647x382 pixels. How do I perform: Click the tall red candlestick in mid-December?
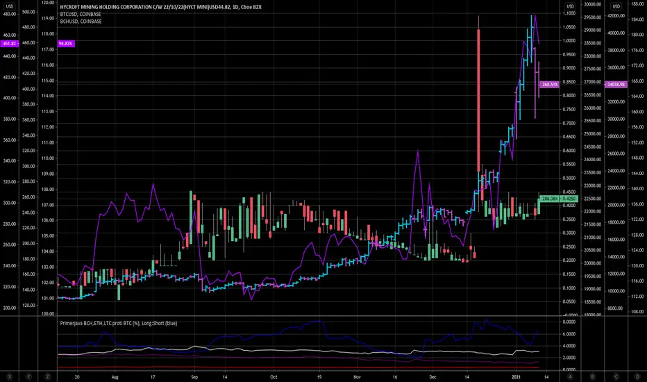click(x=478, y=100)
